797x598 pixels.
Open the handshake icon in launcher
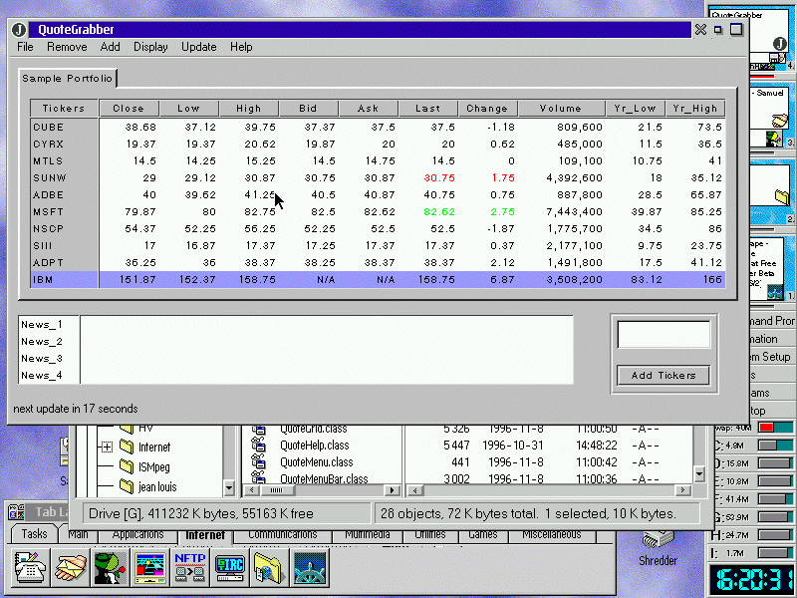[x=70, y=567]
